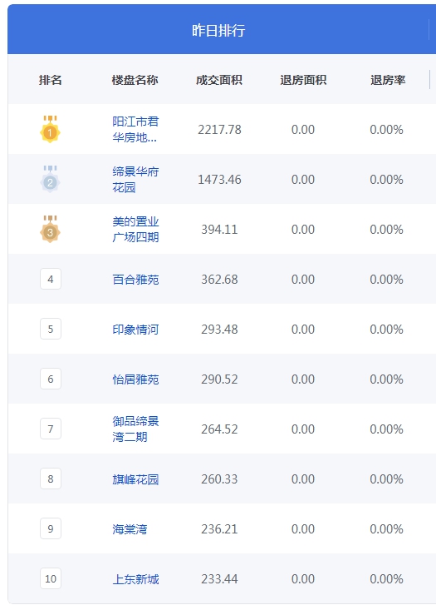Select the rank 5 number badge
The image size is (436, 605).
pos(51,329)
